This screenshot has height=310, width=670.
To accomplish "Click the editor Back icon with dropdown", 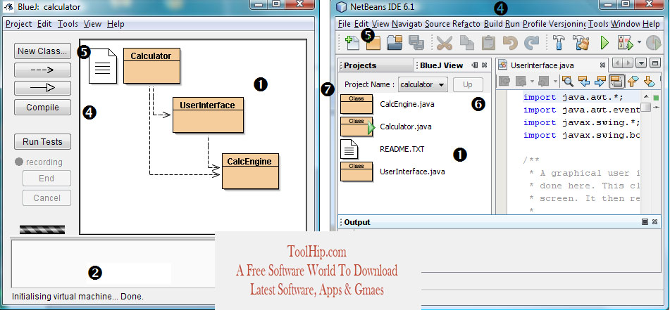I will [x=521, y=81].
